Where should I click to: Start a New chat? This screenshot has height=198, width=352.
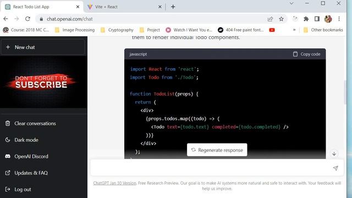coord(43,47)
